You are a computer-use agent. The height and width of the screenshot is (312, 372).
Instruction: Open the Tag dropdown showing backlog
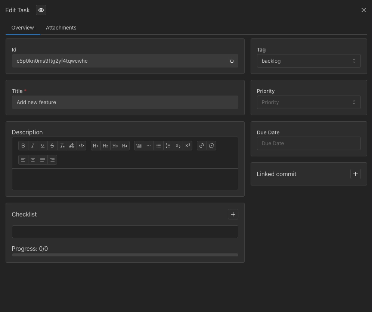(x=309, y=61)
